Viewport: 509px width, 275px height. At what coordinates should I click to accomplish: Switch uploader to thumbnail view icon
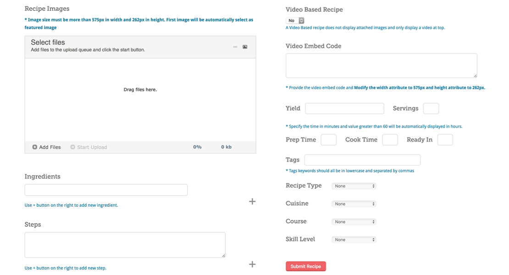coord(245,47)
